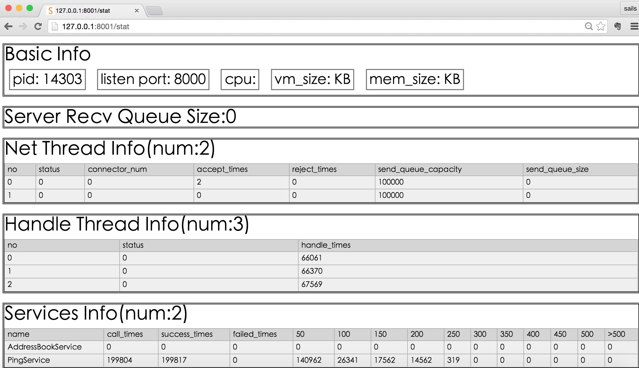
Task: Click the sails profile button
Action: 630,8
